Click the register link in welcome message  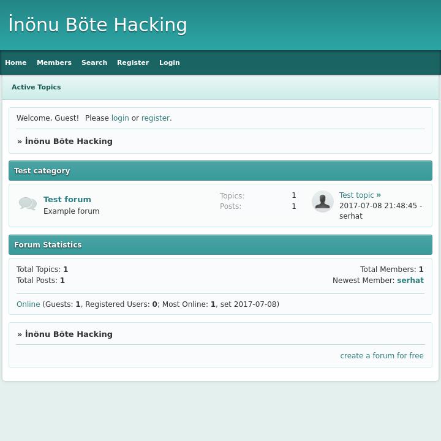pyautogui.click(x=155, y=118)
